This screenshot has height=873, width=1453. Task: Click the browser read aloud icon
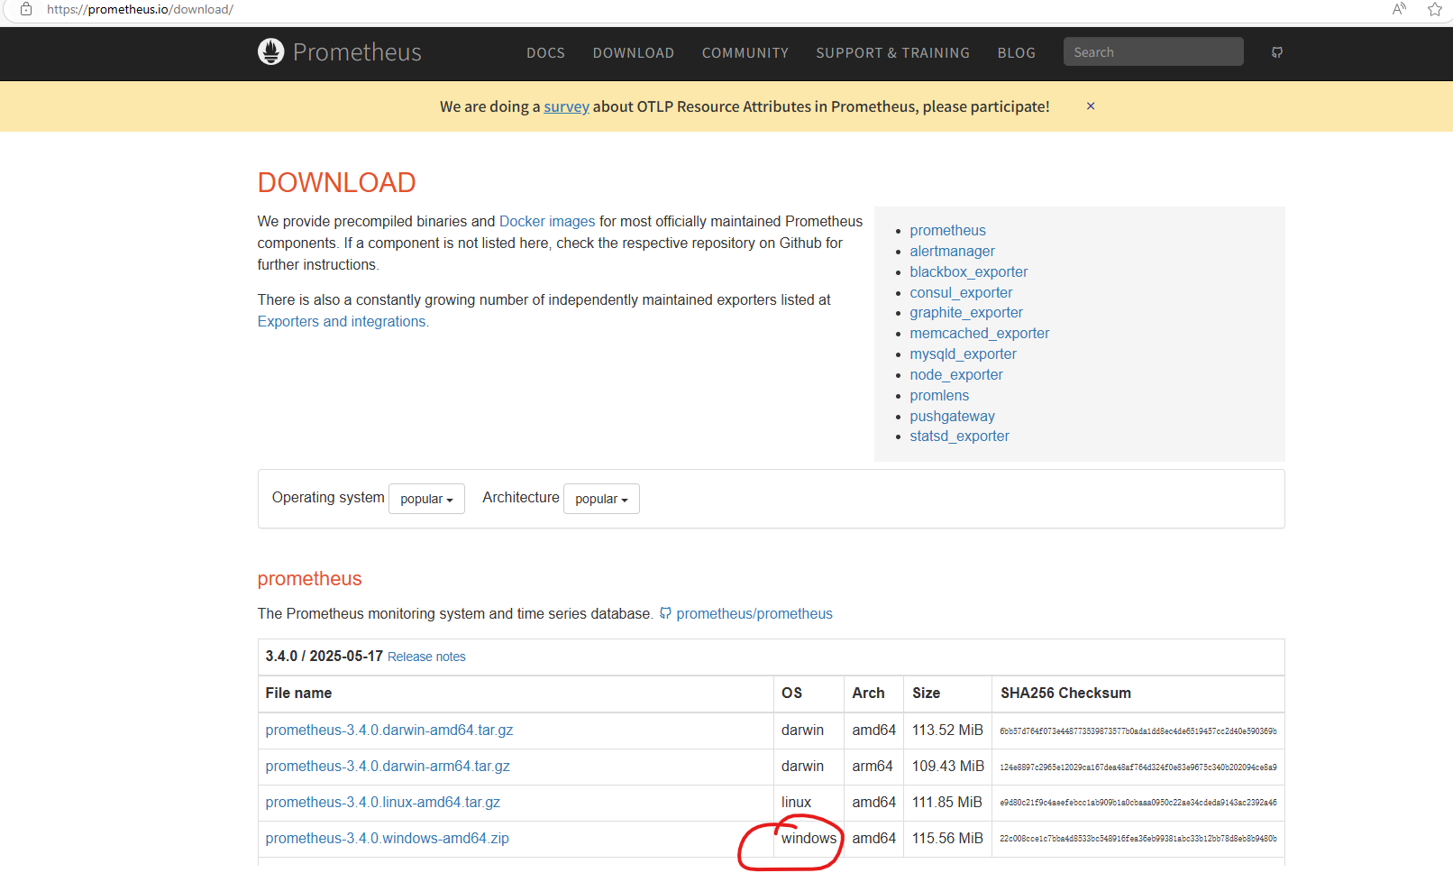[1399, 9]
